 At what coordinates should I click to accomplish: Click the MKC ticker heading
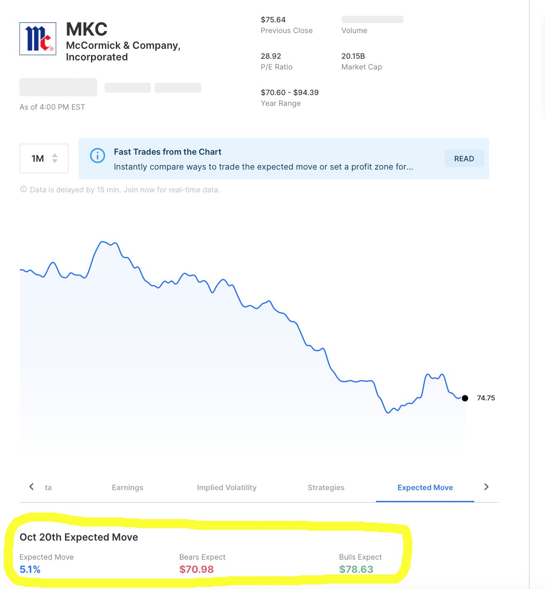(87, 29)
